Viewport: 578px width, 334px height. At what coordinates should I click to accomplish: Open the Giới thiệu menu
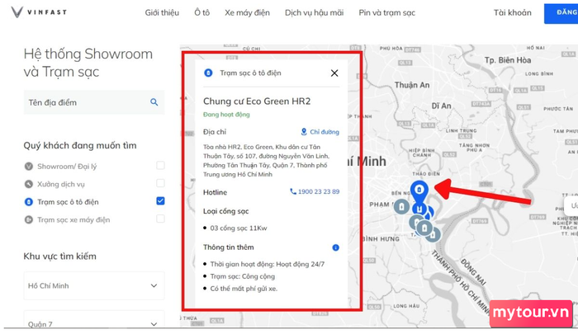tap(162, 13)
